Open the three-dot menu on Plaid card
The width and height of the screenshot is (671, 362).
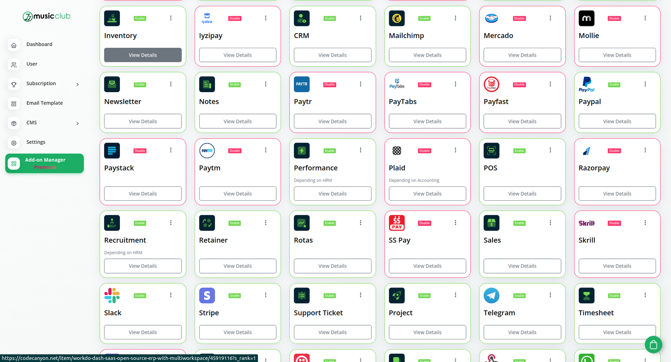point(455,150)
